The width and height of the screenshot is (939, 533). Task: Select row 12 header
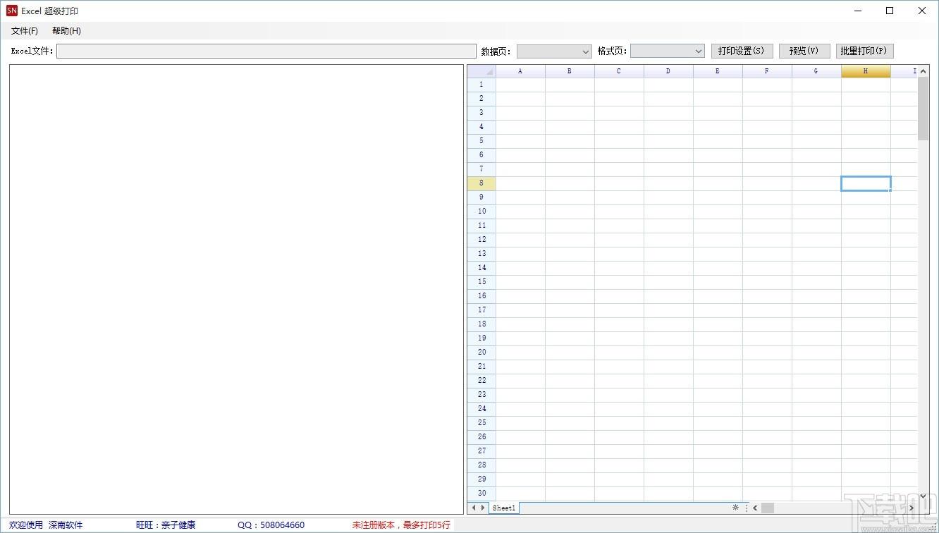point(481,240)
